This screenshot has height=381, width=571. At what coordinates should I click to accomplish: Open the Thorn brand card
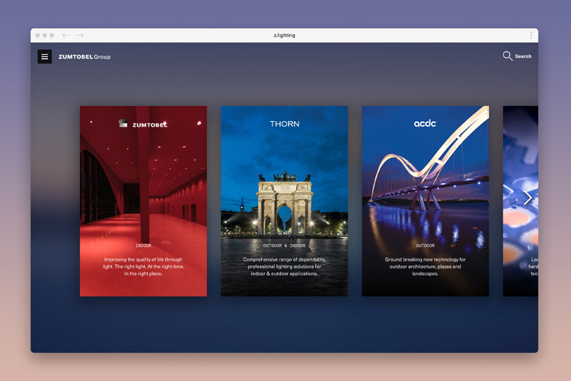click(285, 201)
